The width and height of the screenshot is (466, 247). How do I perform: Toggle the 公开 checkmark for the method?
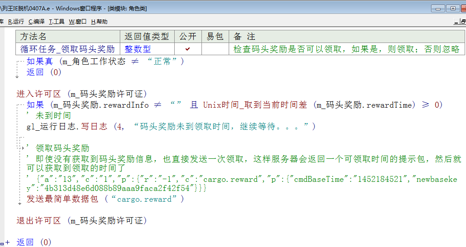188,49
